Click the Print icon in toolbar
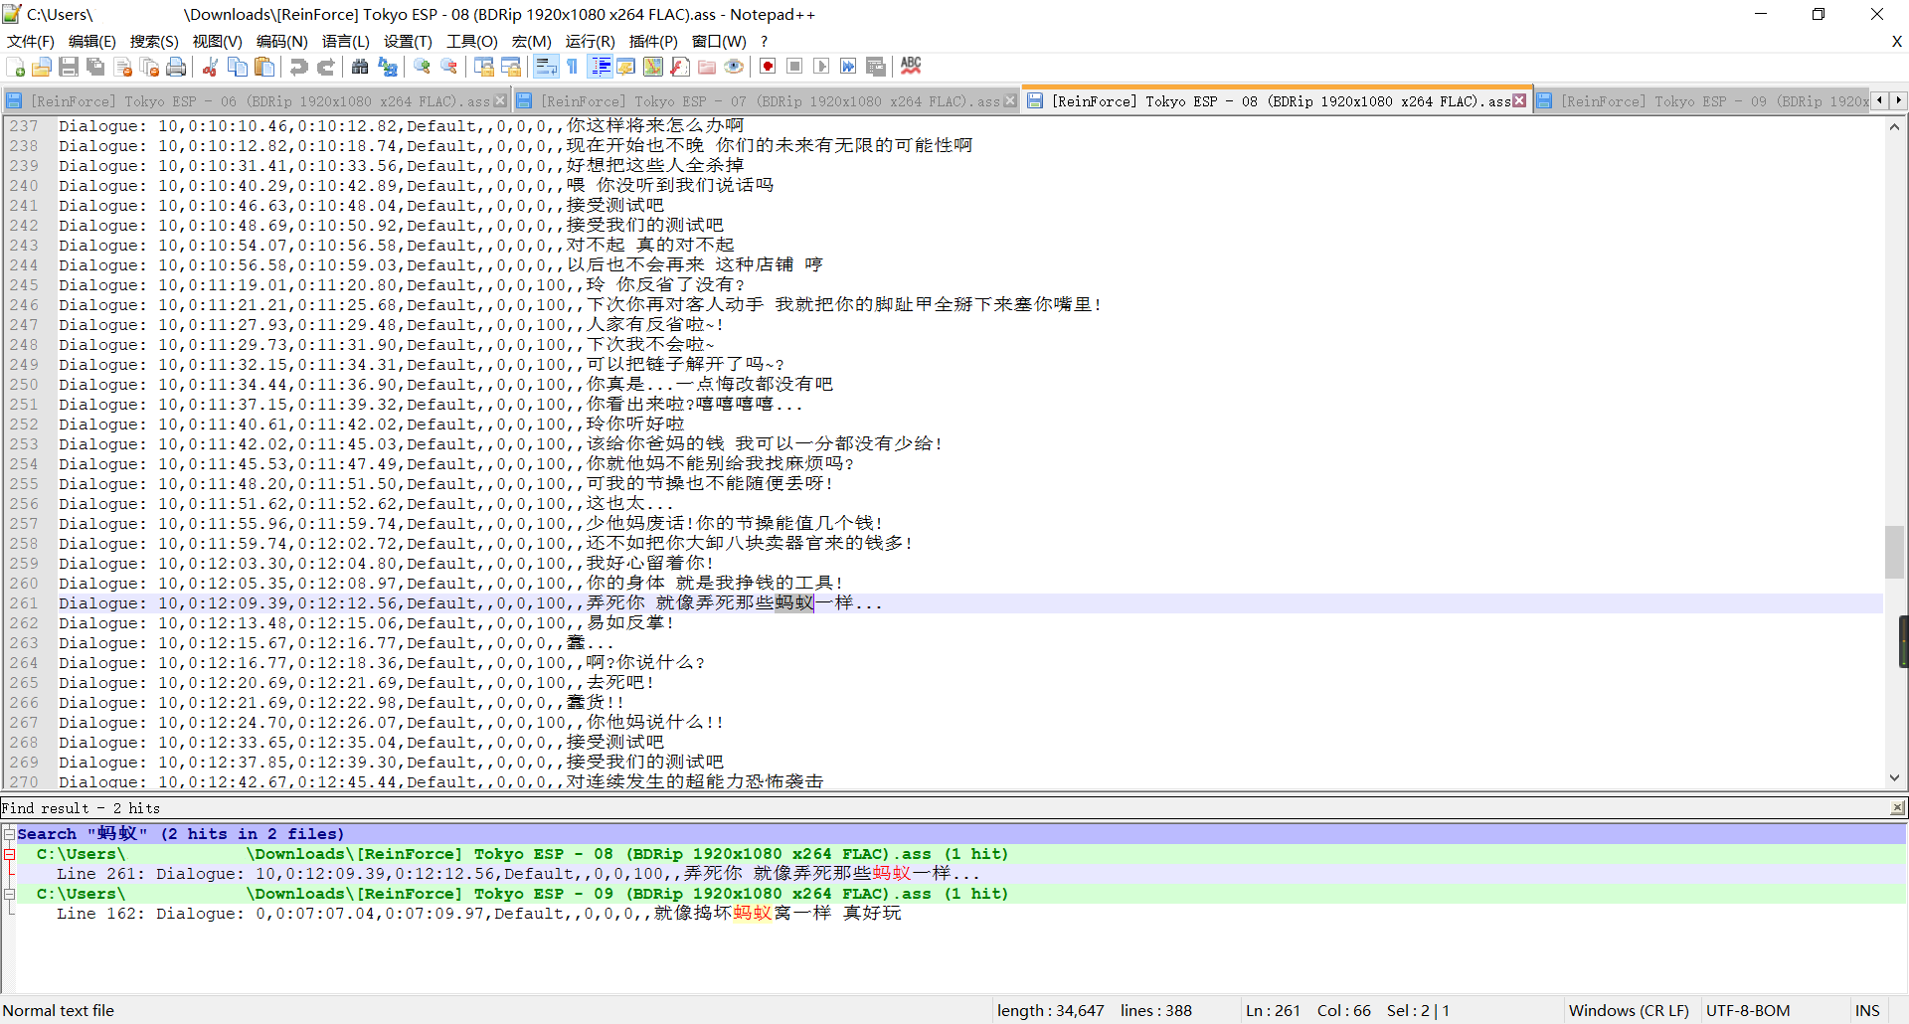The width and height of the screenshot is (1909, 1024). tap(177, 67)
